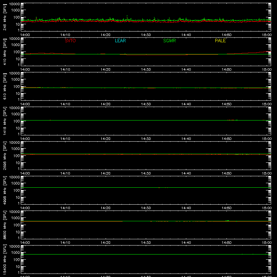The image size is (277, 277).
Task: Select the 1415 MHz [SFU] axis title
Action: (5, 121)
